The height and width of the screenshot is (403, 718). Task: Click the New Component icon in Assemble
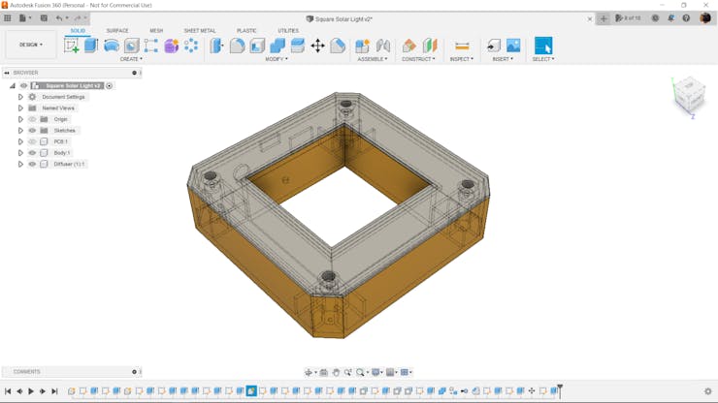click(x=362, y=46)
